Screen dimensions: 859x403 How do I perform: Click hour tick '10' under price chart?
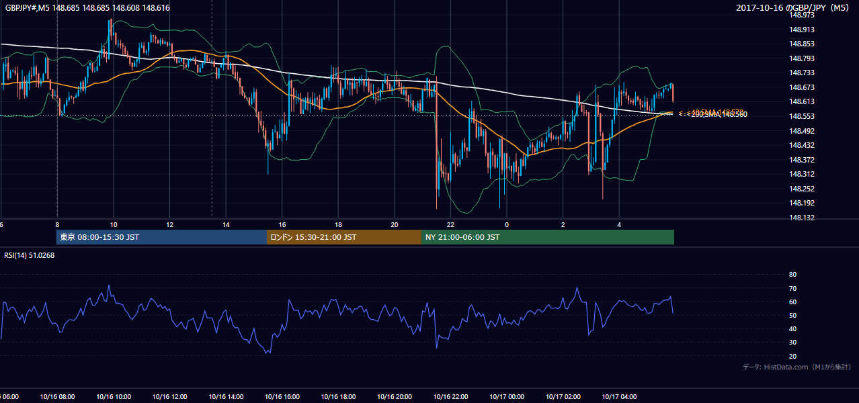(114, 224)
